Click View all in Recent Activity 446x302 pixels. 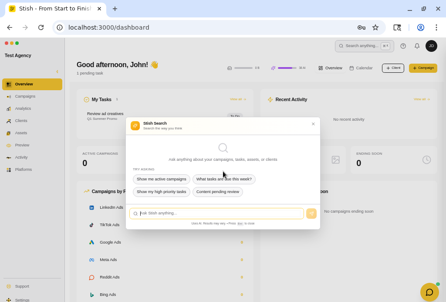coord(421,99)
